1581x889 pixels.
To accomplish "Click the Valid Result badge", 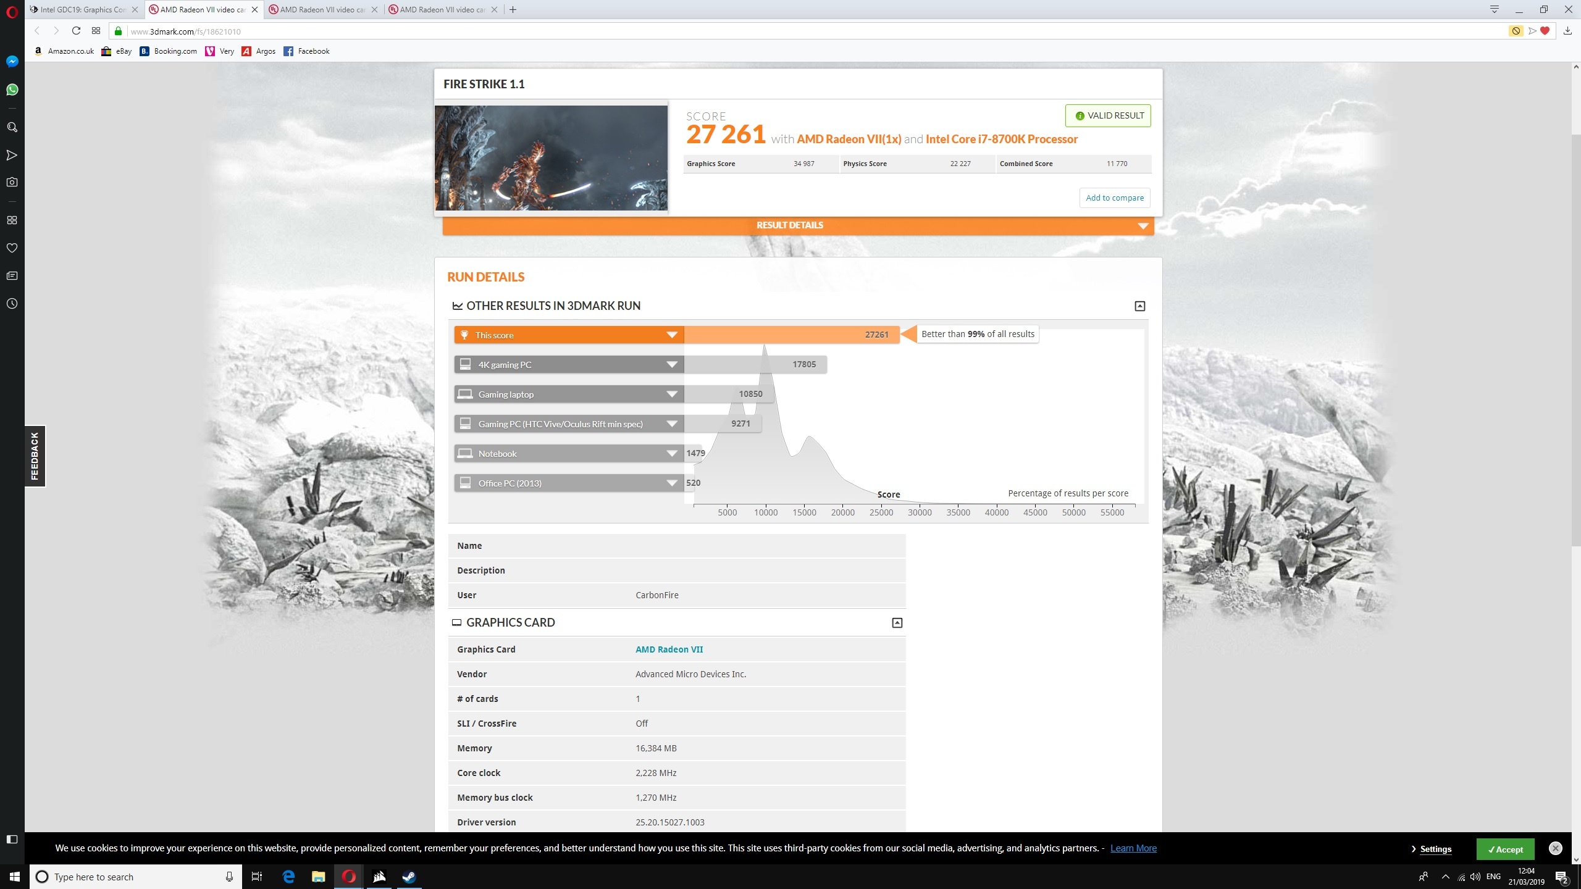I will (x=1108, y=116).
